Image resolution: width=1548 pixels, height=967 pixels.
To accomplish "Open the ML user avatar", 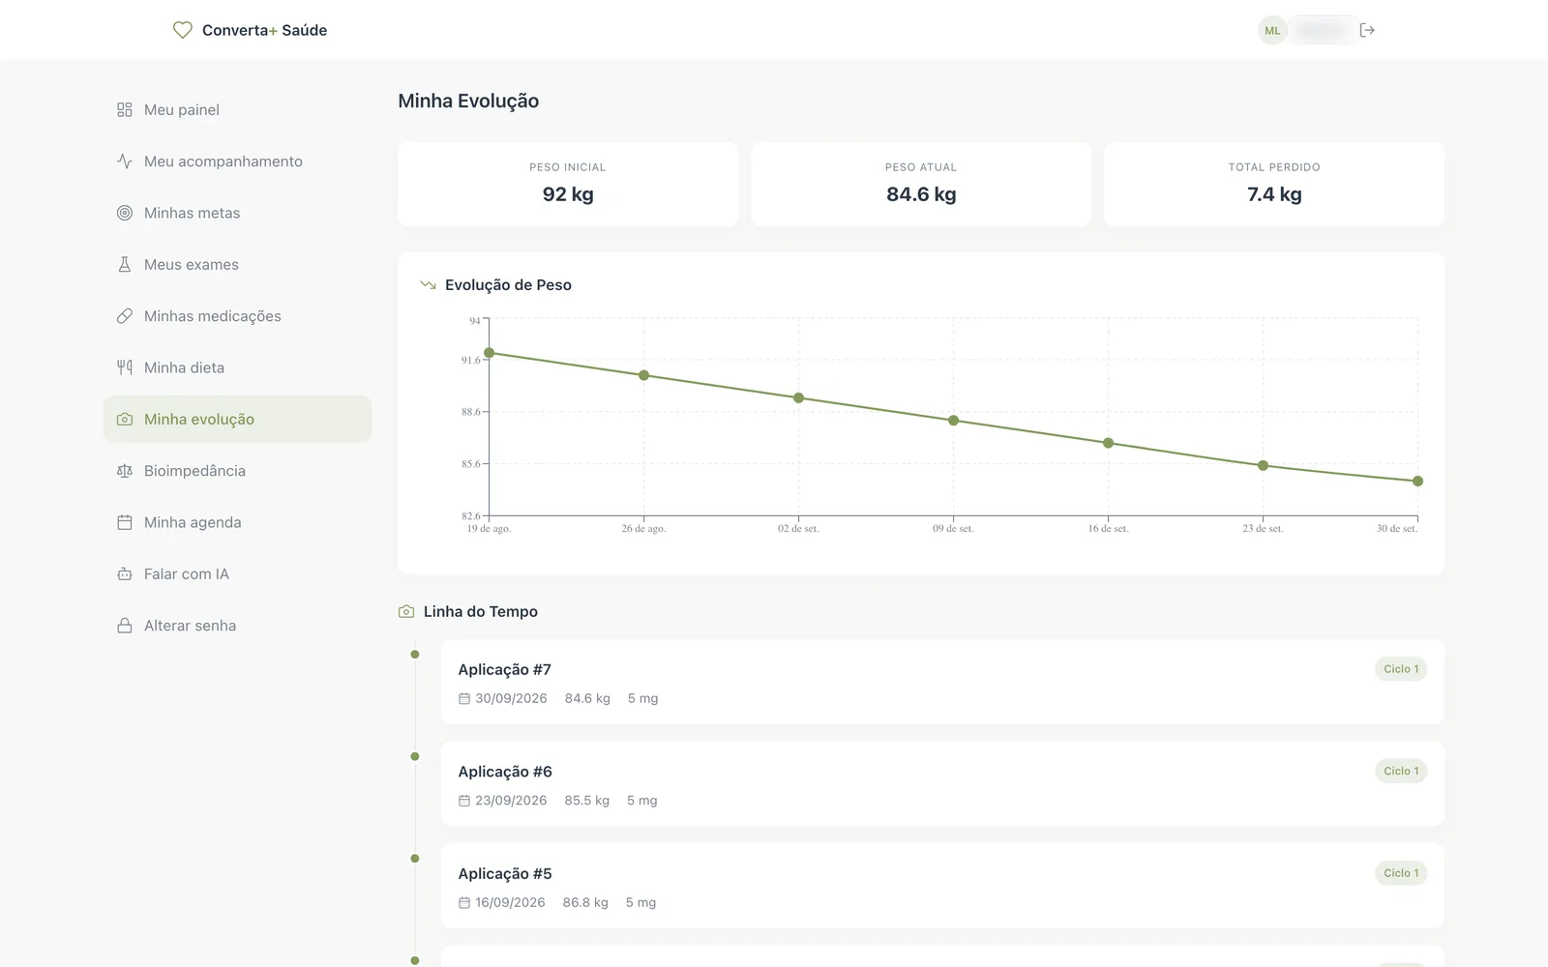I will click(1272, 30).
